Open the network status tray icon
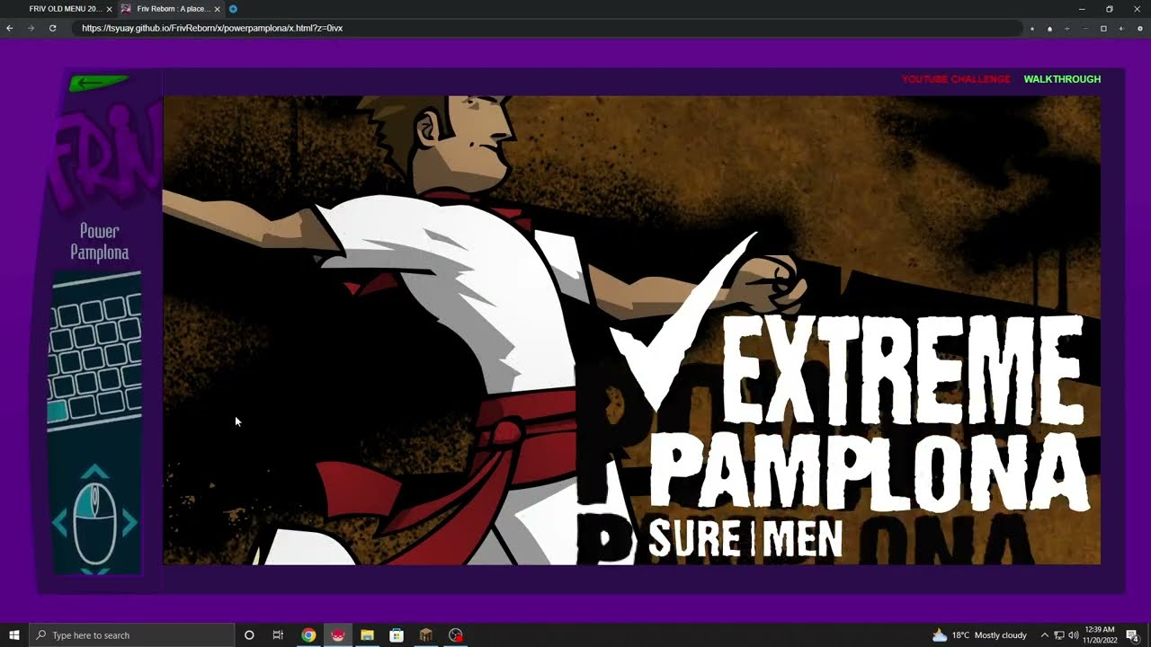The image size is (1151, 647). coord(1059,635)
